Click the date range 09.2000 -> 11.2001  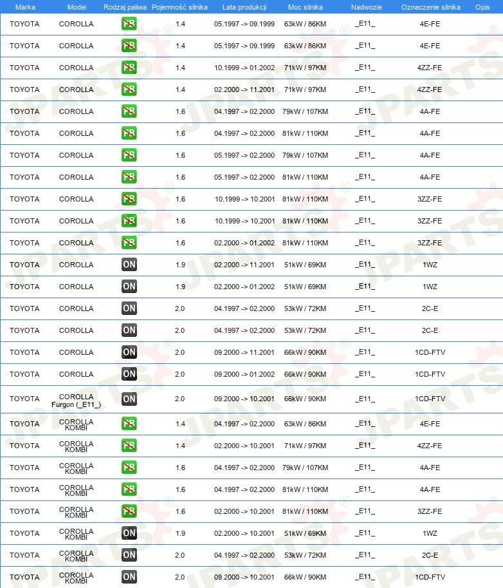point(244,352)
